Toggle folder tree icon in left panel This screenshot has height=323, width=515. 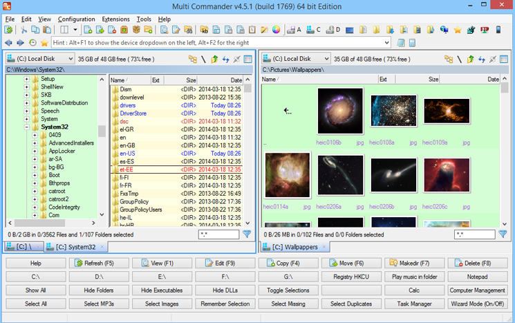[x=193, y=59]
